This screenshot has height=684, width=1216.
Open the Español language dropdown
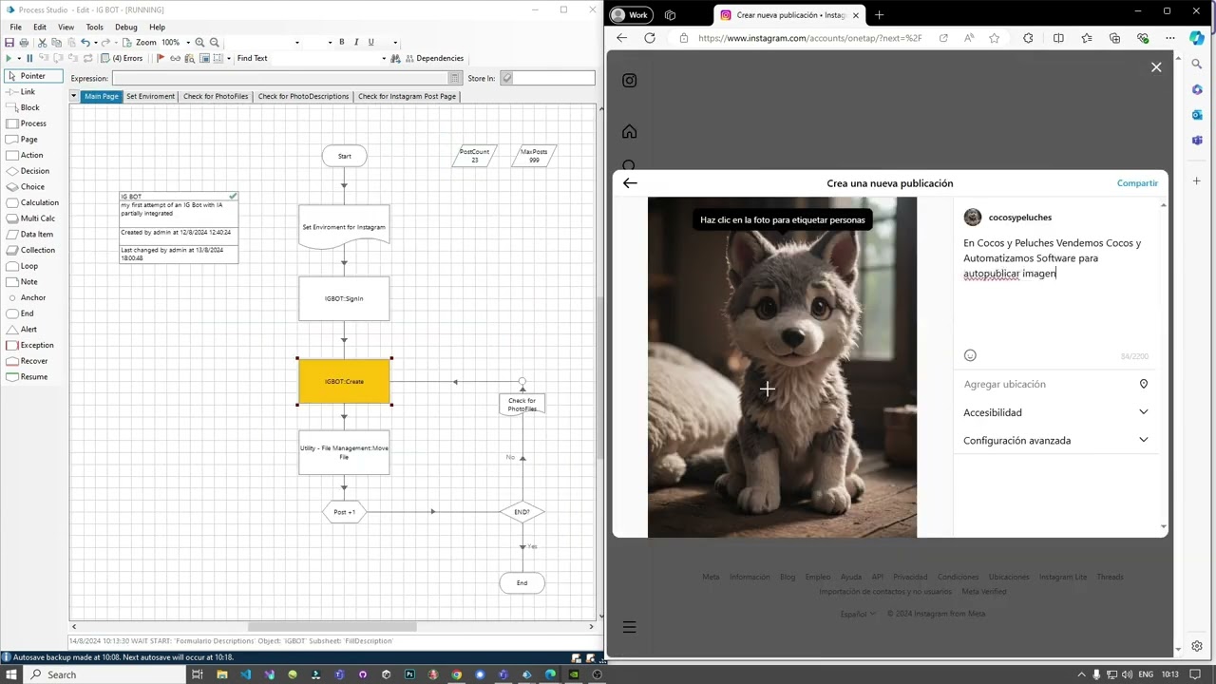pos(858,614)
